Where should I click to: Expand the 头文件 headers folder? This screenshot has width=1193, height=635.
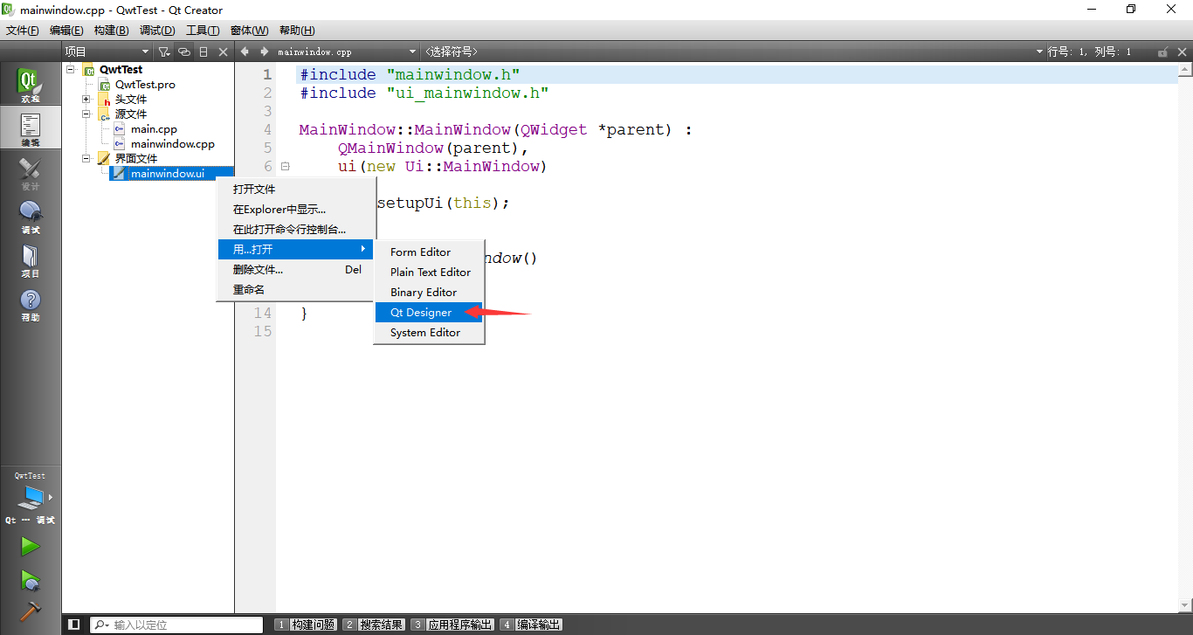(x=86, y=100)
